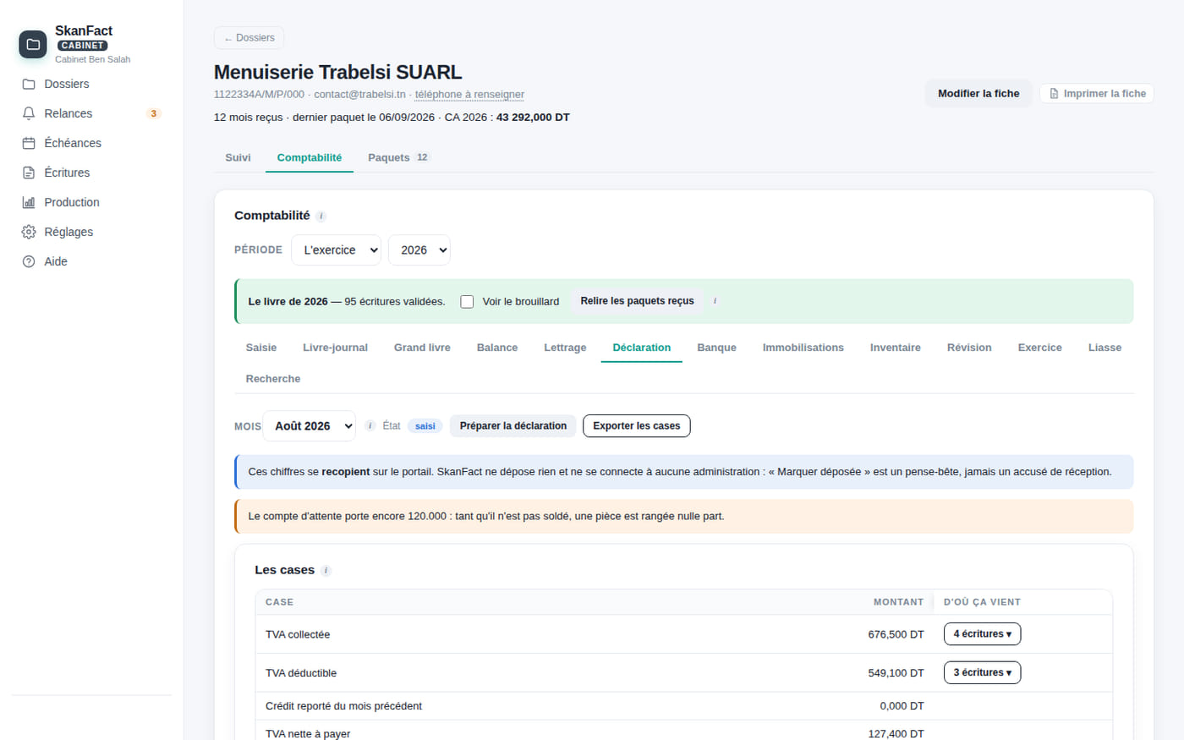Click the saisi status badge
The image size is (1184, 740).
coord(425,426)
